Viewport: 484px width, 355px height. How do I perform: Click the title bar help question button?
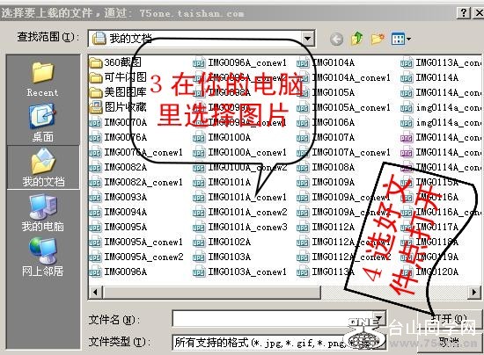463,13
